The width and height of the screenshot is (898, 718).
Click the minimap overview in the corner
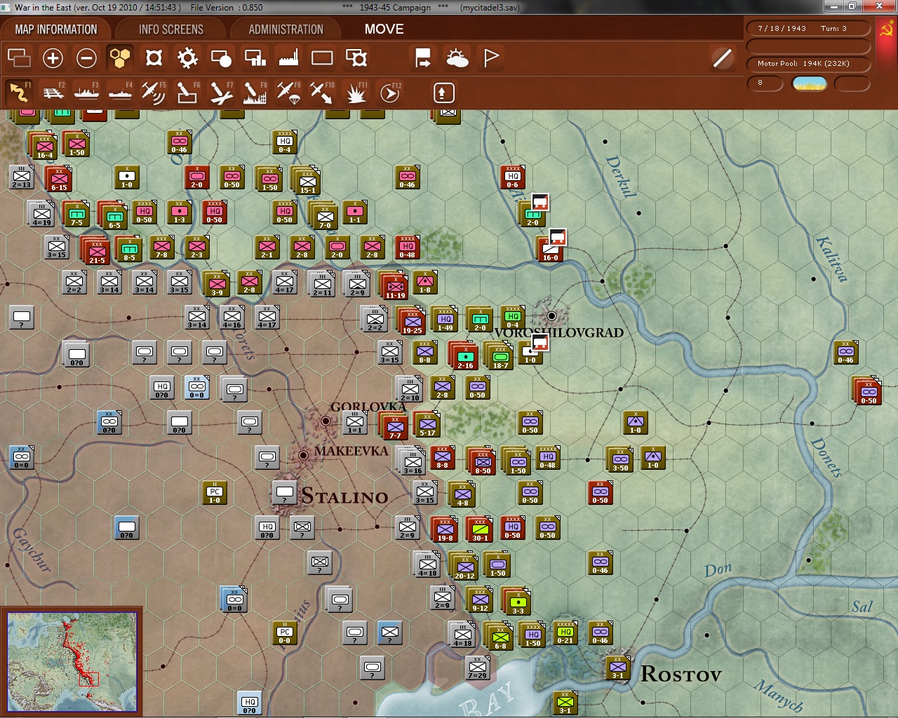[72, 661]
